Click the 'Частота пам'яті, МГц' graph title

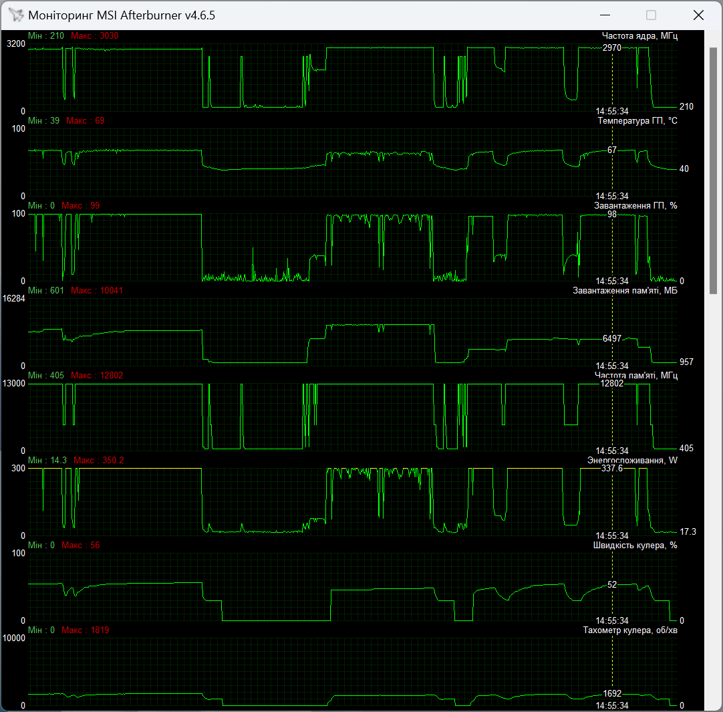[636, 376]
